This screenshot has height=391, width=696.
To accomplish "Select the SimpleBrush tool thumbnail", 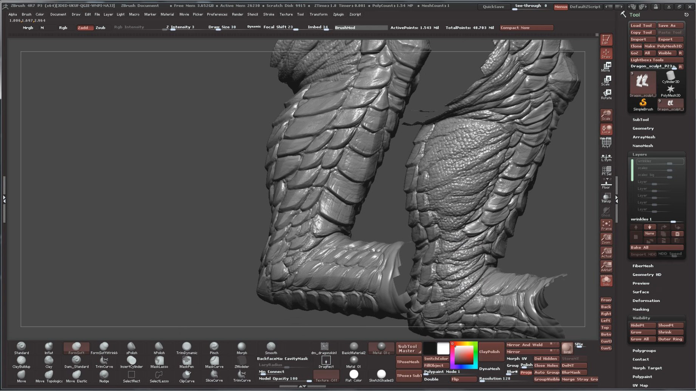I will [643, 104].
